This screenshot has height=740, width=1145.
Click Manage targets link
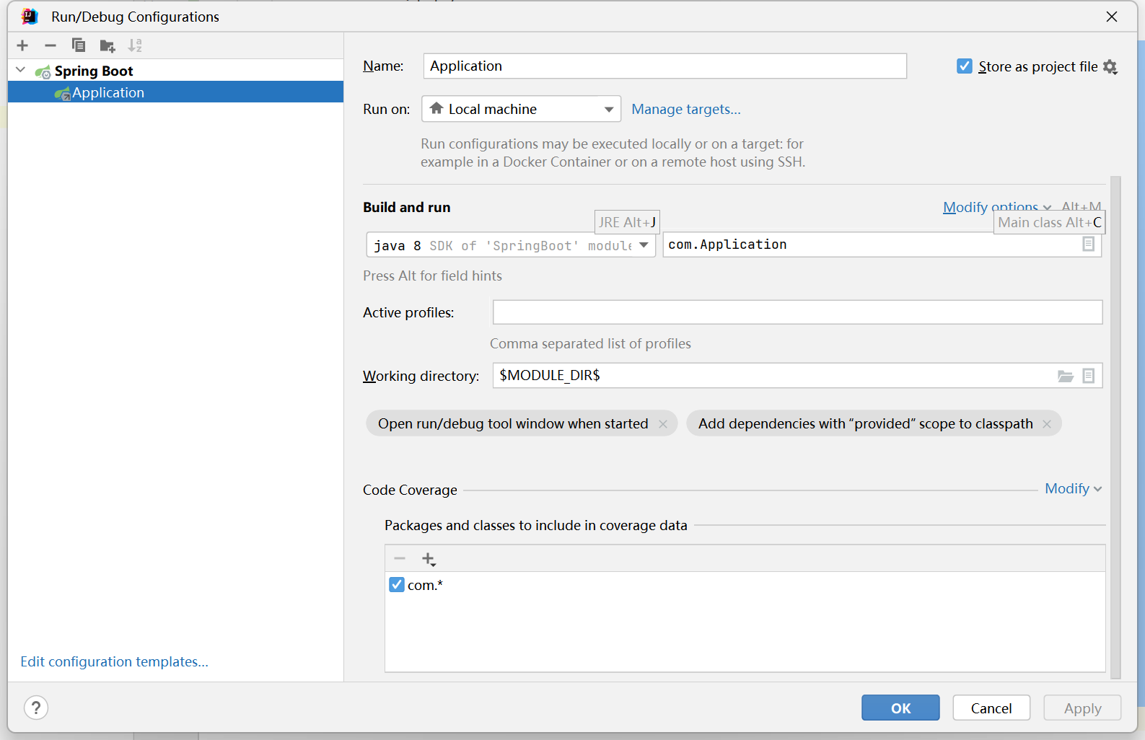click(x=686, y=109)
